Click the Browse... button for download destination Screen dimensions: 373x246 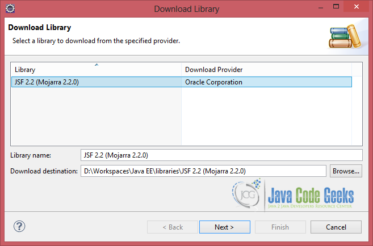[x=346, y=171]
